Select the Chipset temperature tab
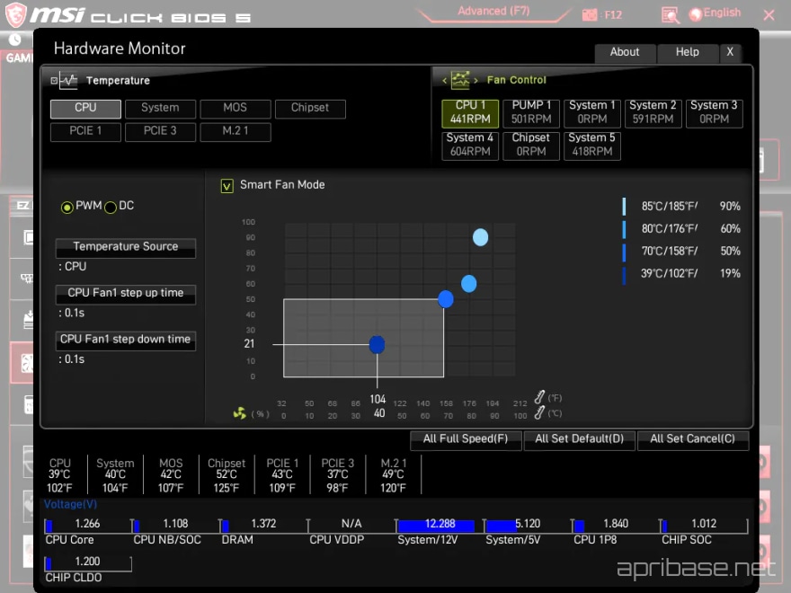This screenshot has height=593, width=791. tap(310, 109)
